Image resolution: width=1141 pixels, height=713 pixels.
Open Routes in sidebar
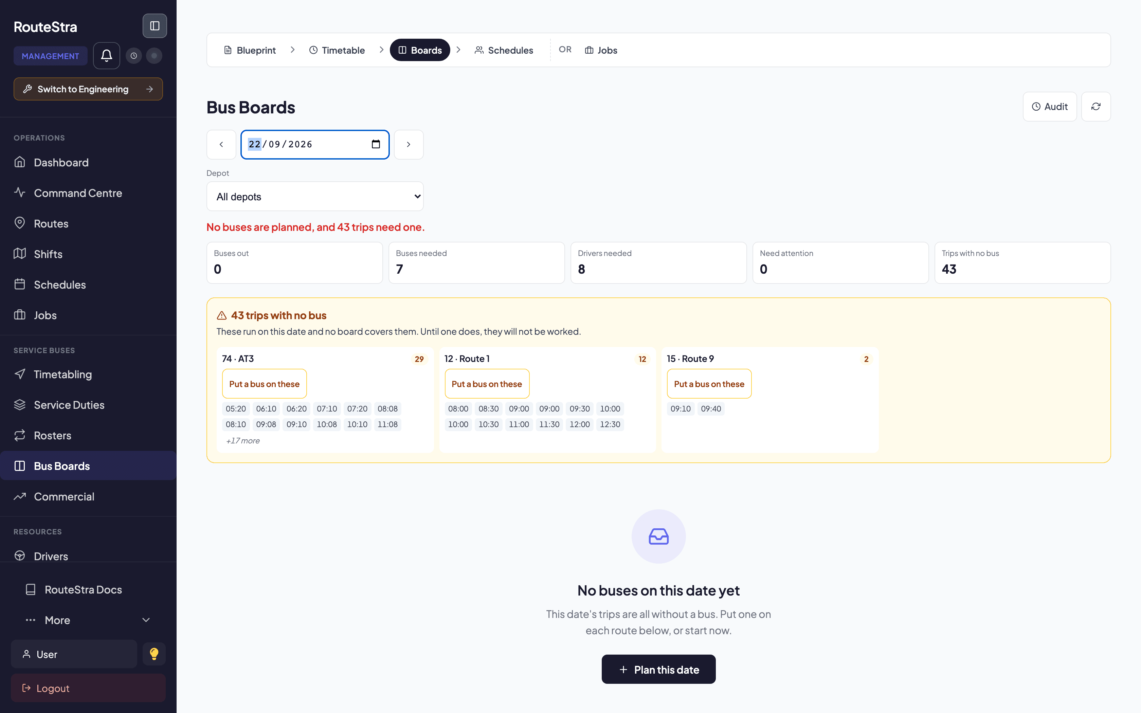[88, 223]
